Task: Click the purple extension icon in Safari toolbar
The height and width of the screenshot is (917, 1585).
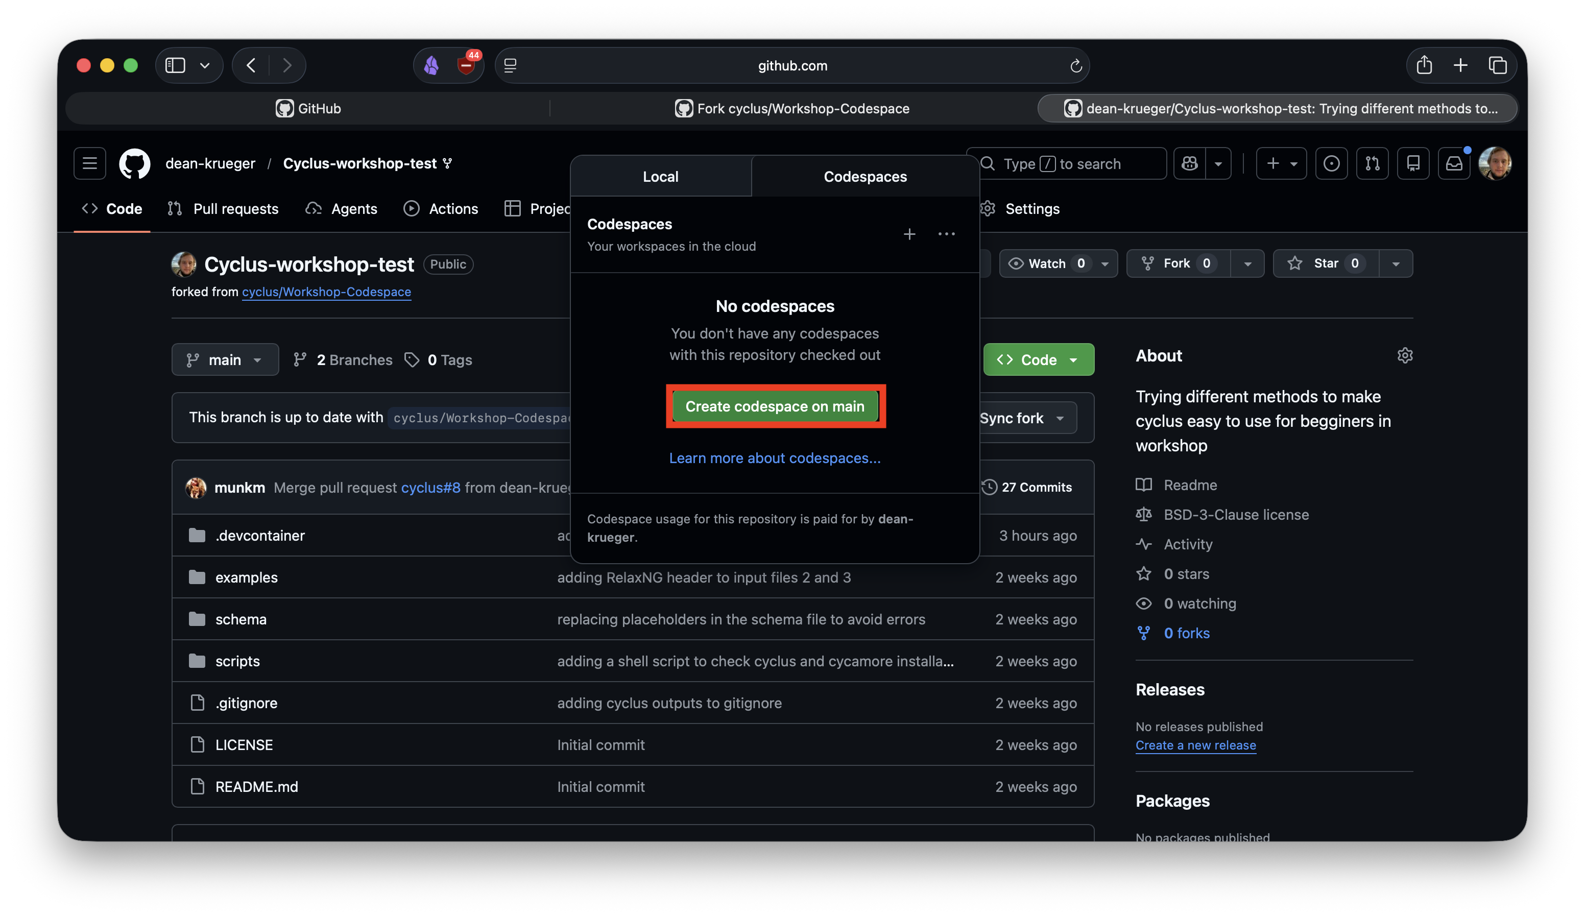Action: click(431, 65)
